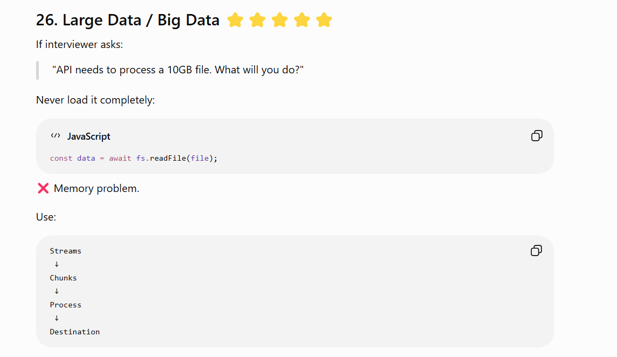Click the code brackets icon beside JavaScript
Viewport: 617px width, 357px height.
(56, 136)
